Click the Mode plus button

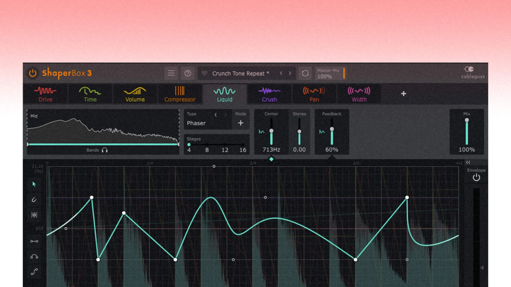pyautogui.click(x=241, y=123)
